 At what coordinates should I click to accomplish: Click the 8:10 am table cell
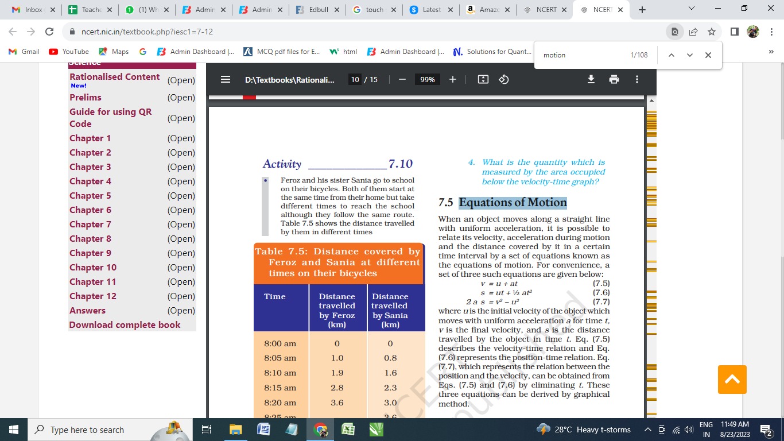tap(280, 373)
